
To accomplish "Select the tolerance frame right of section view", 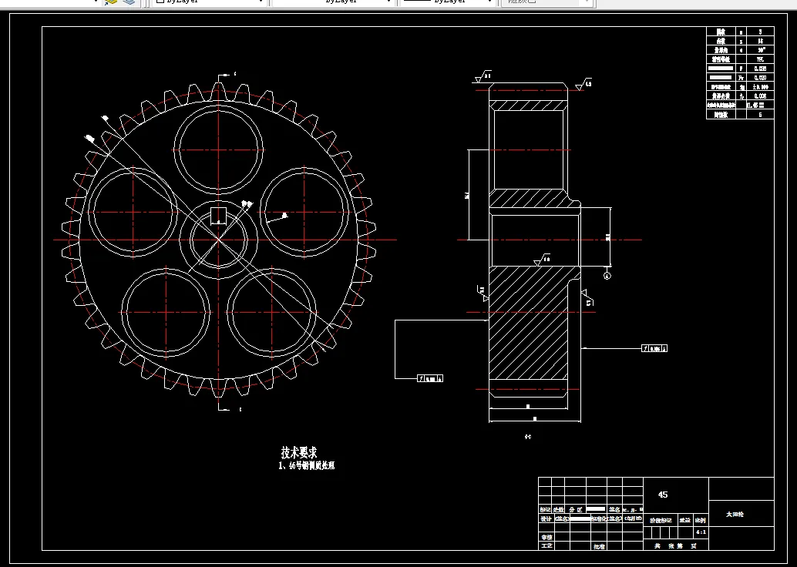I will click(x=654, y=348).
